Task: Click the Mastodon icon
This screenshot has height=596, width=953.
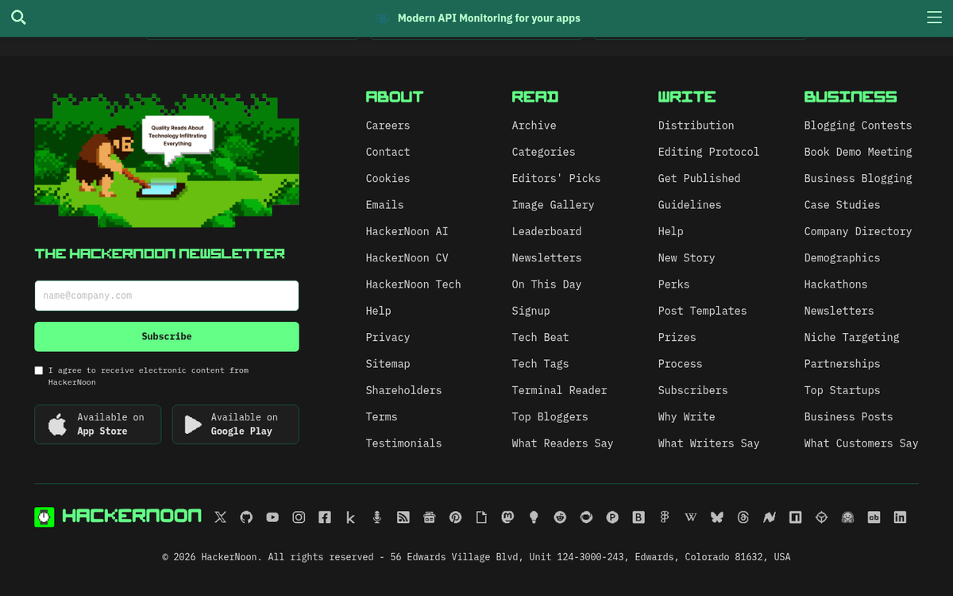Action: pyautogui.click(x=507, y=517)
